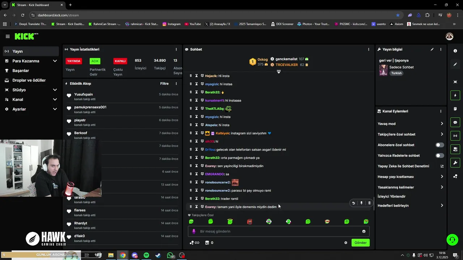Click İzleyici Yönlendir in Kanal Eylemleri
The image size is (463, 260).
click(x=391, y=196)
